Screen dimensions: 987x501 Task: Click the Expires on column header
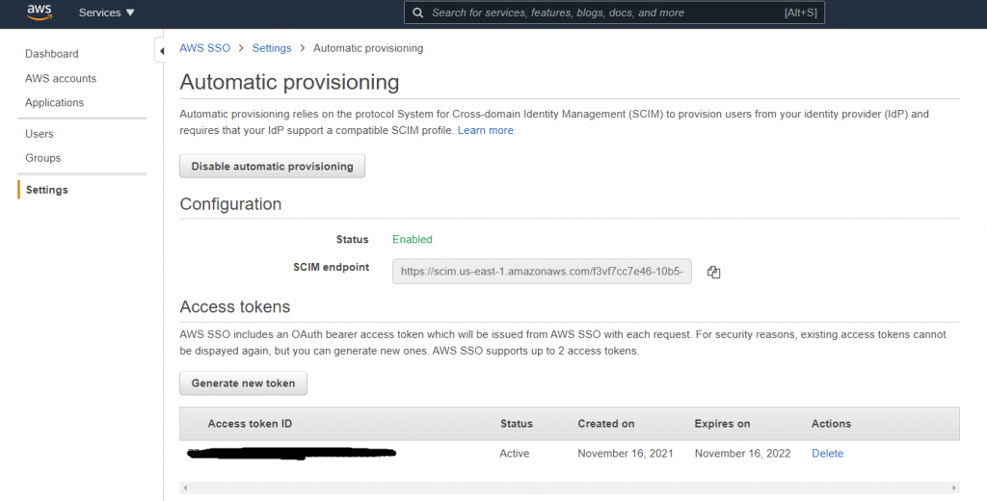[722, 424]
